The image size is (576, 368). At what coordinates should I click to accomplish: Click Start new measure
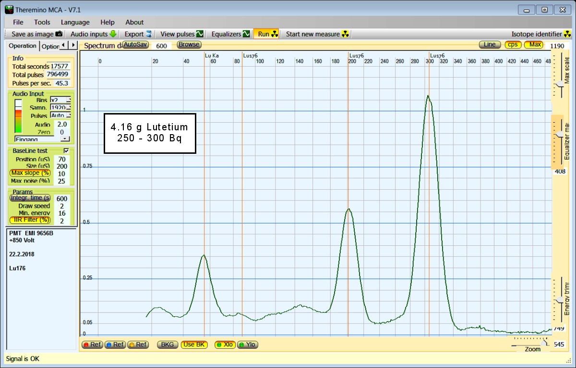point(317,34)
